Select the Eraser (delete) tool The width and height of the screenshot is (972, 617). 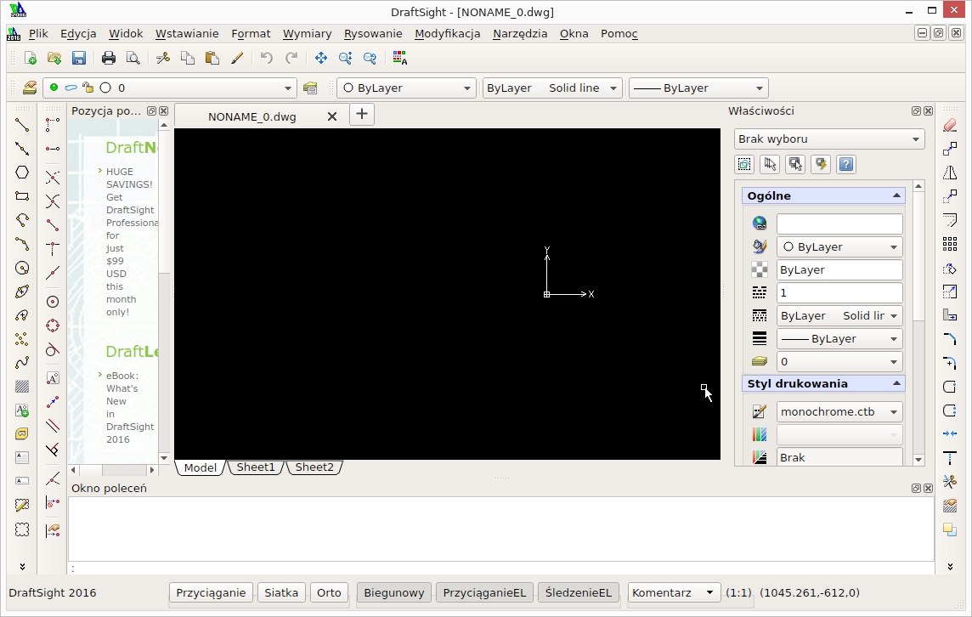tap(950, 125)
